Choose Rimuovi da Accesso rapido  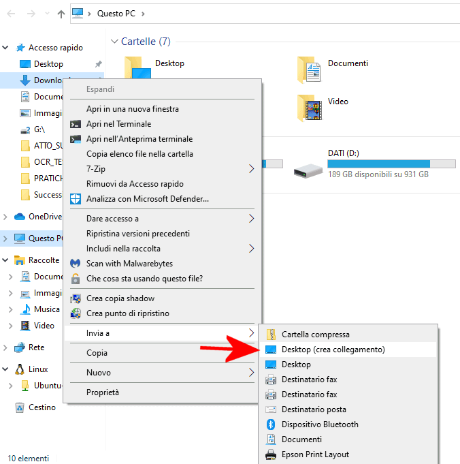click(162, 184)
